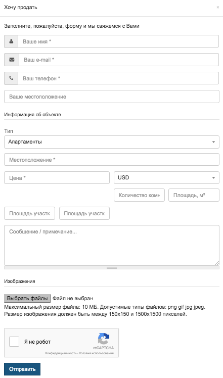
Task: Click the reCAPTCHA logo icon
Action: 104,339
